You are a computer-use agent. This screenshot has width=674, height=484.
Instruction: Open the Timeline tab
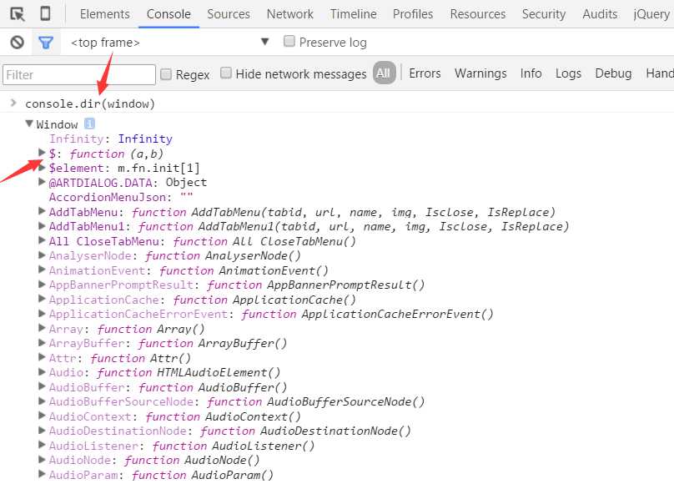[354, 13]
